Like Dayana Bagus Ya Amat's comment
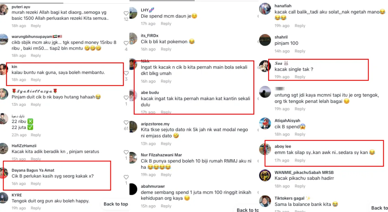This screenshot has height=212, width=388. [x=126, y=177]
